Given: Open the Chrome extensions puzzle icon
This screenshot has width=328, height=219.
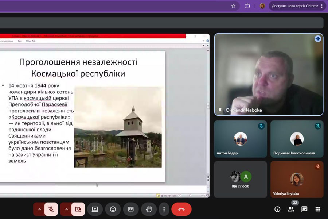Looking at the screenshot, I should pyautogui.click(x=247, y=6).
